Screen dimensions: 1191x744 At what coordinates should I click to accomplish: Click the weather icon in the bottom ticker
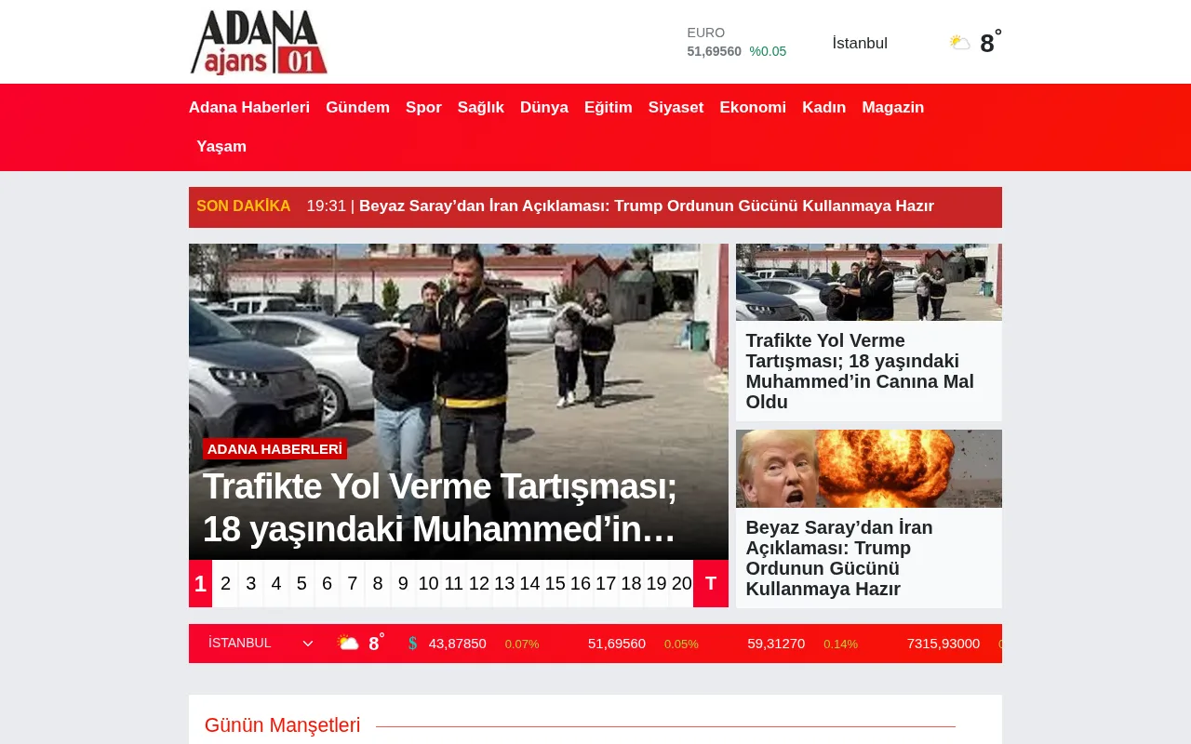point(348,643)
